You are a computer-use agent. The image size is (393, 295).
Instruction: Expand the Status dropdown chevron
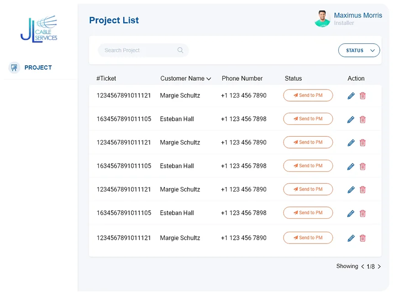(x=372, y=50)
